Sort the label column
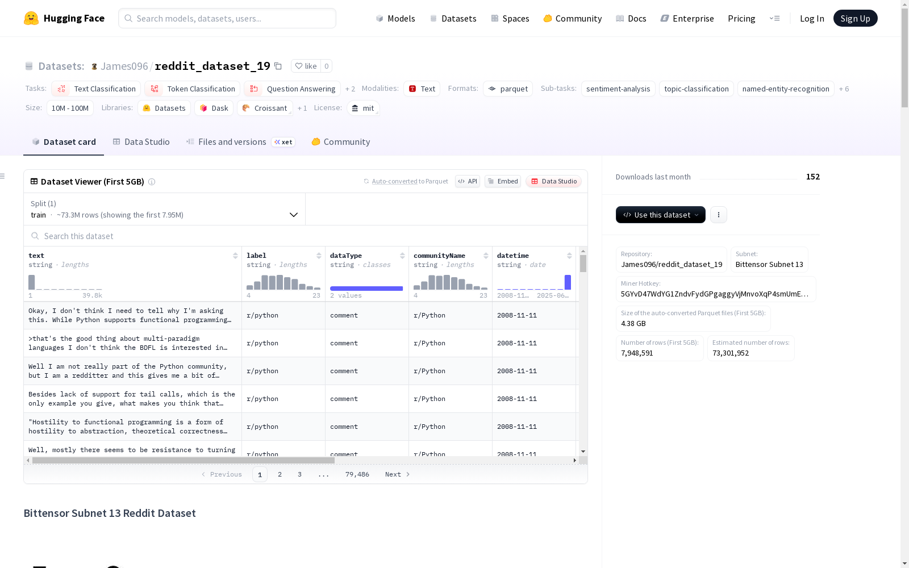 tap(319, 256)
